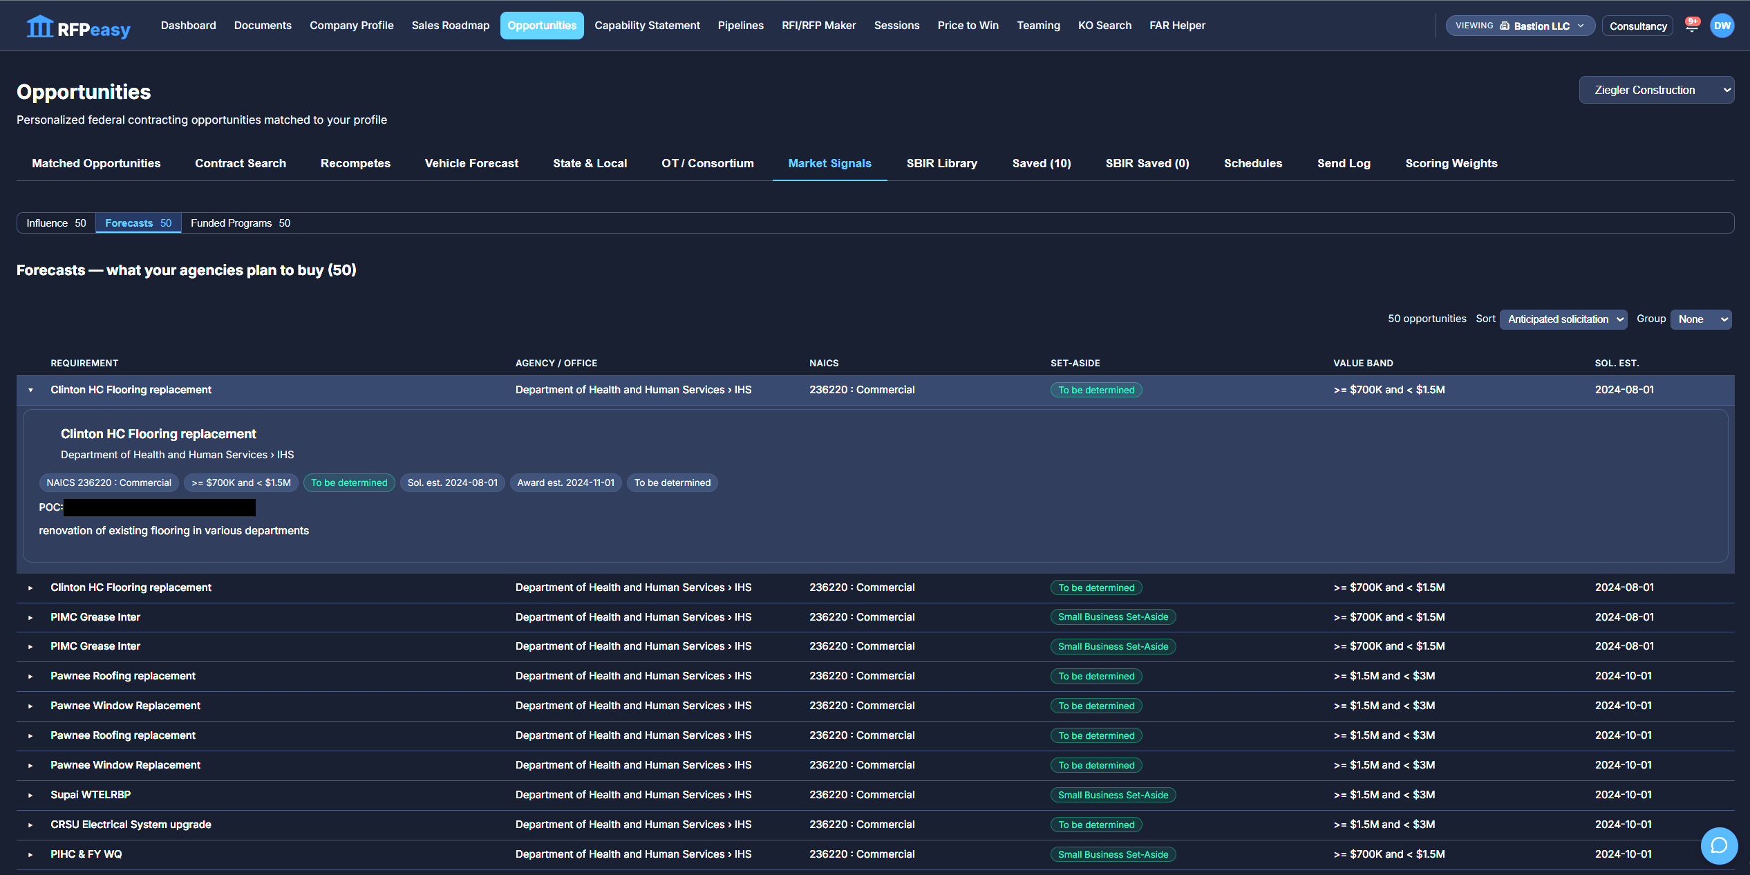1750x875 pixels.
Task: Select the State & Local tab
Action: [590, 163]
